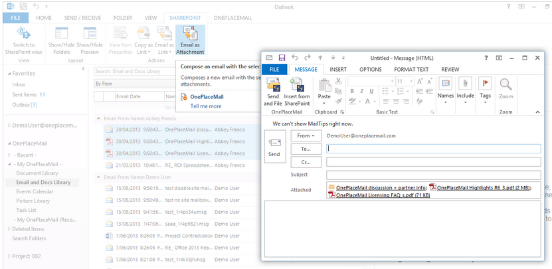The height and width of the screenshot is (269, 552).
Task: Click the Send envelope button
Action: click(x=274, y=147)
